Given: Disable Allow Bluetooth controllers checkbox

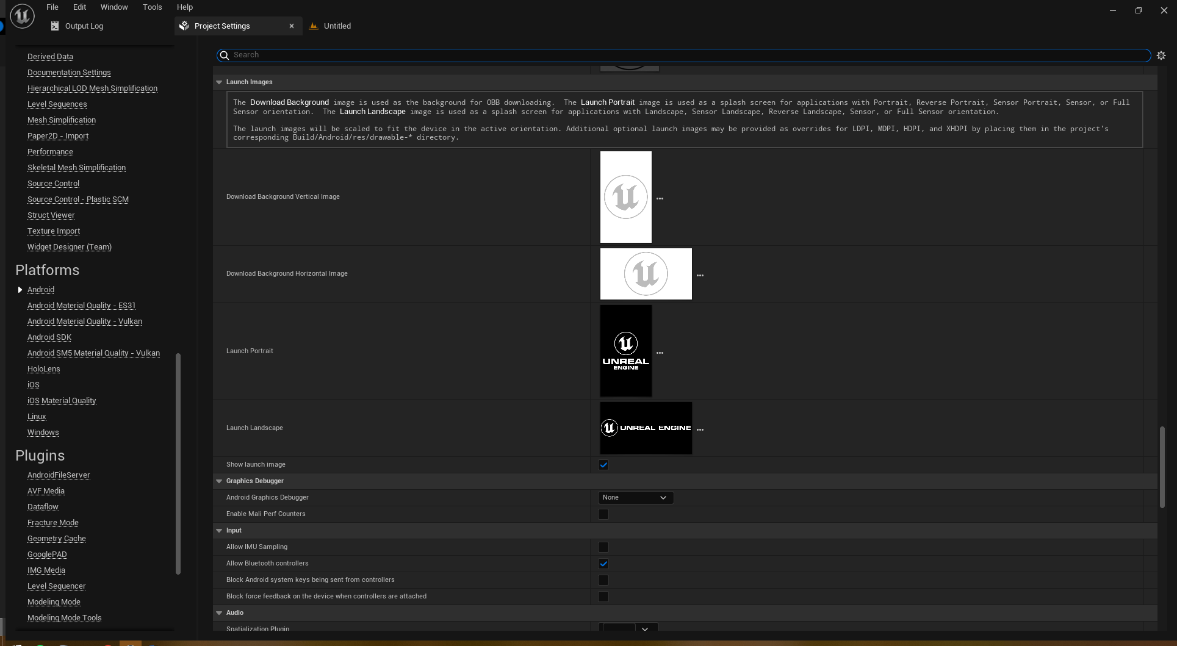Looking at the screenshot, I should [603, 564].
